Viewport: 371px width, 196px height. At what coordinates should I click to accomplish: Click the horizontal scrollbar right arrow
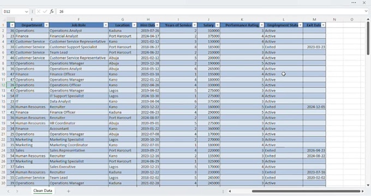362,191
